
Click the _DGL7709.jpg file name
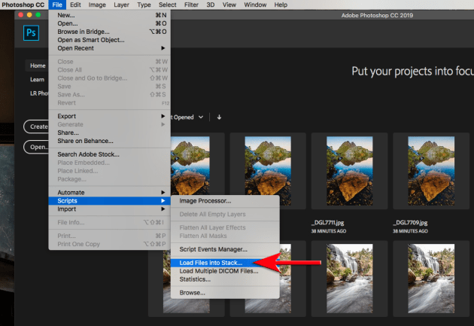coord(410,223)
